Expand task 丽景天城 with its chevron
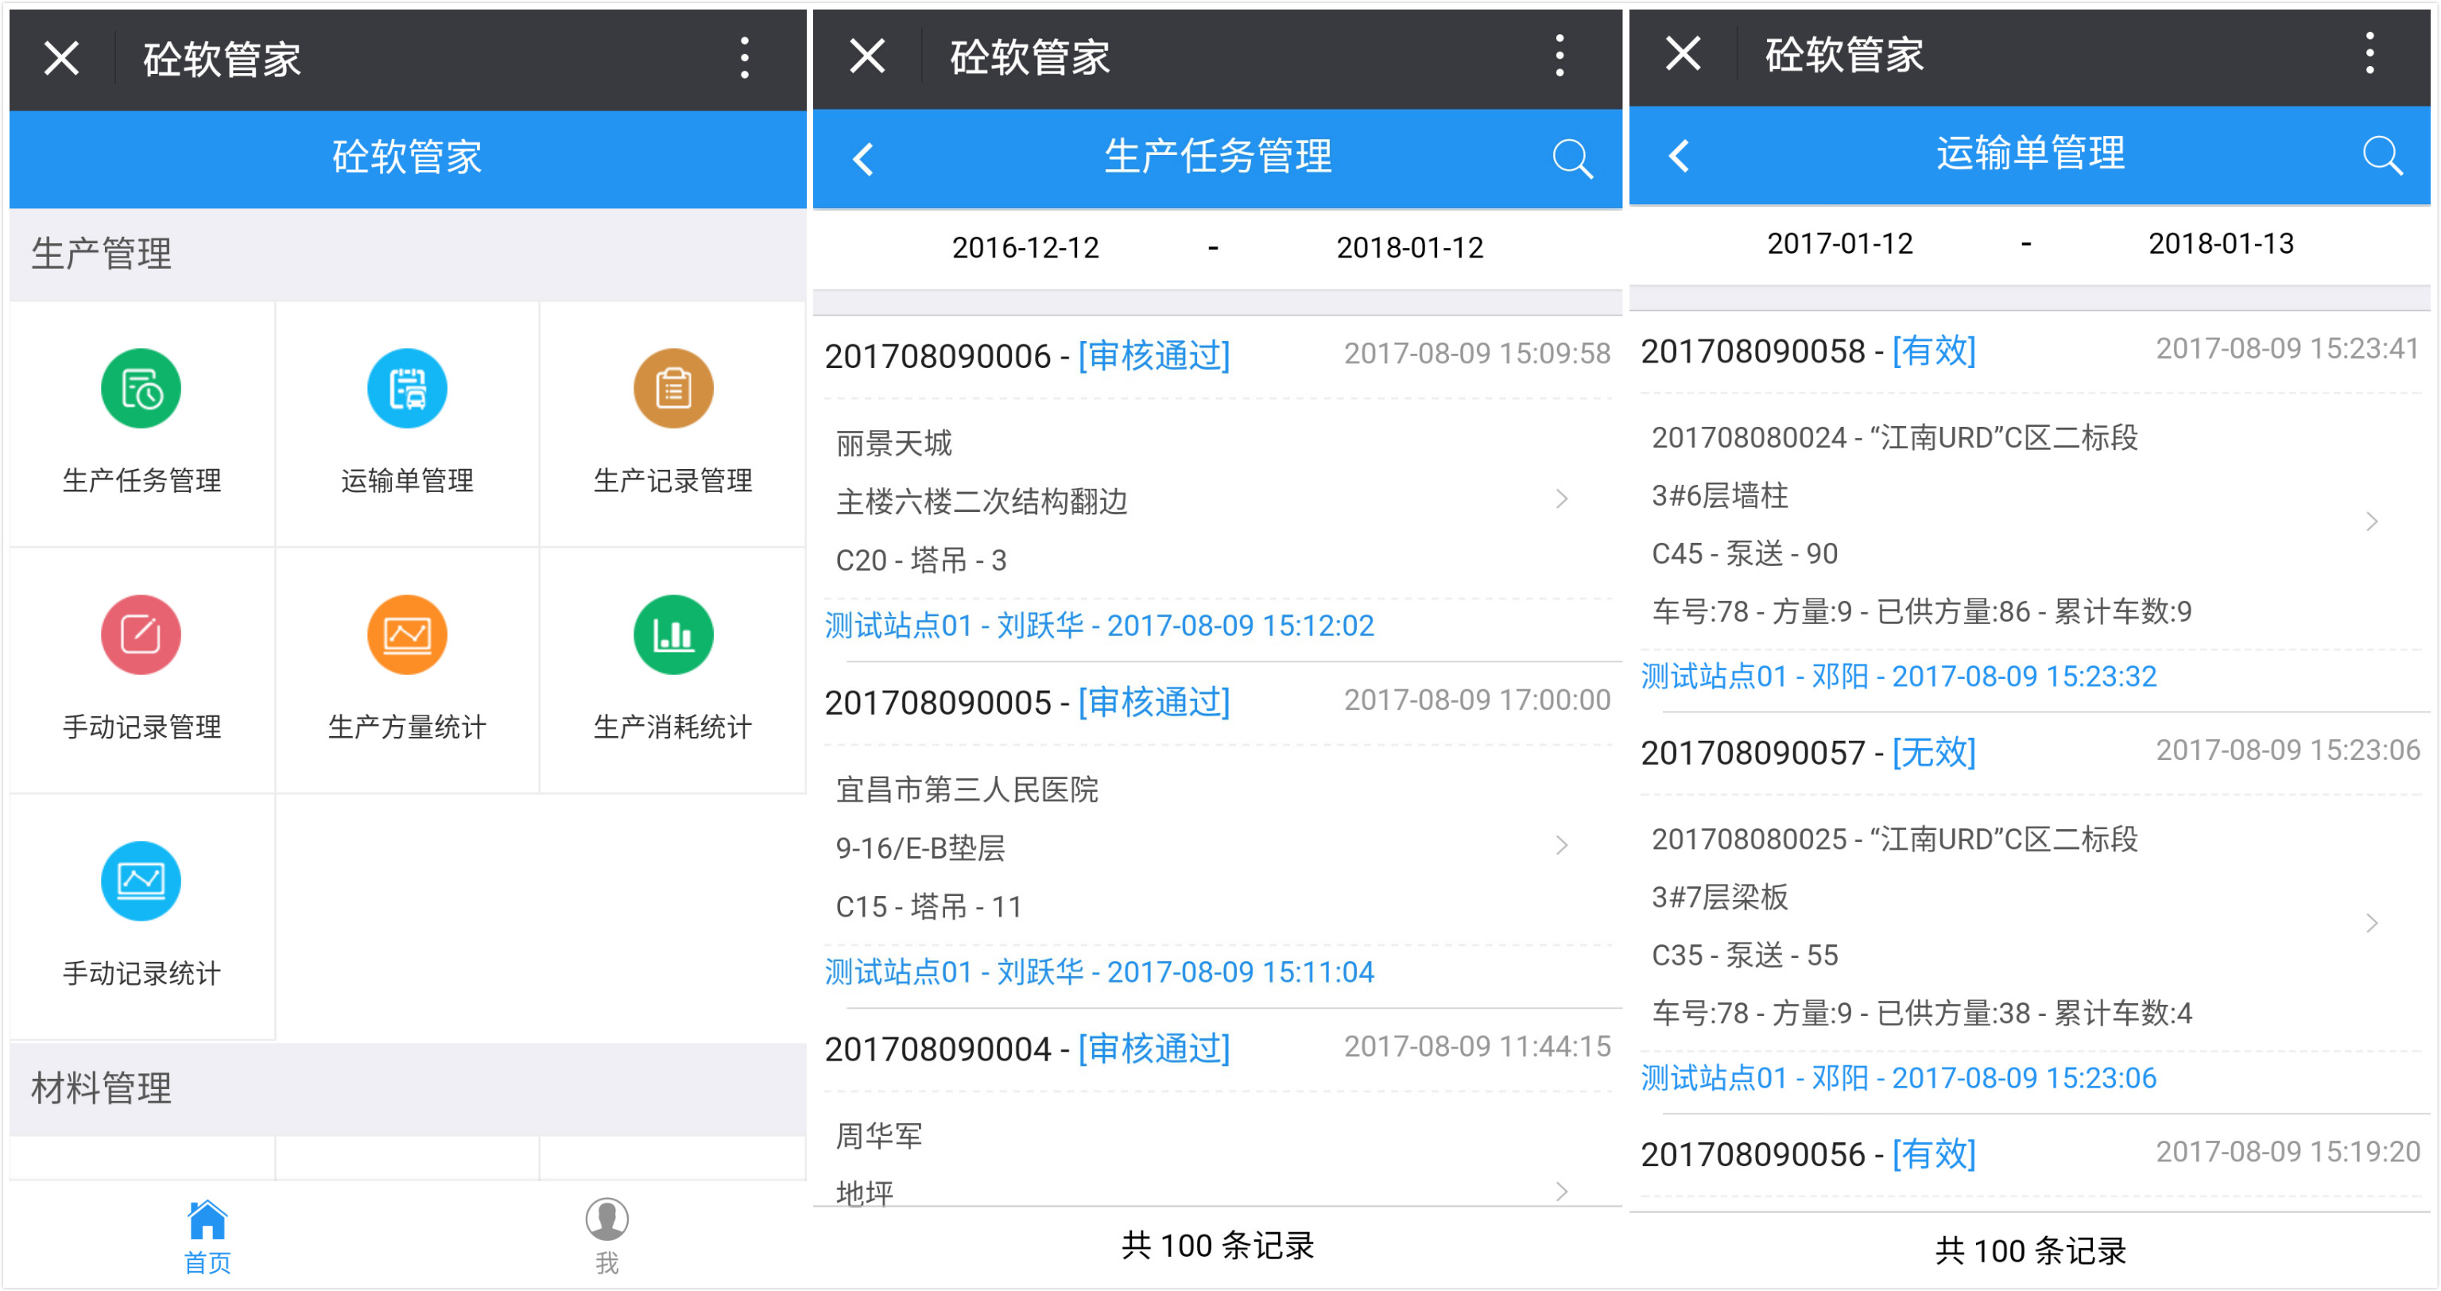Screen dimensions: 2441x1291 click(x=1560, y=498)
